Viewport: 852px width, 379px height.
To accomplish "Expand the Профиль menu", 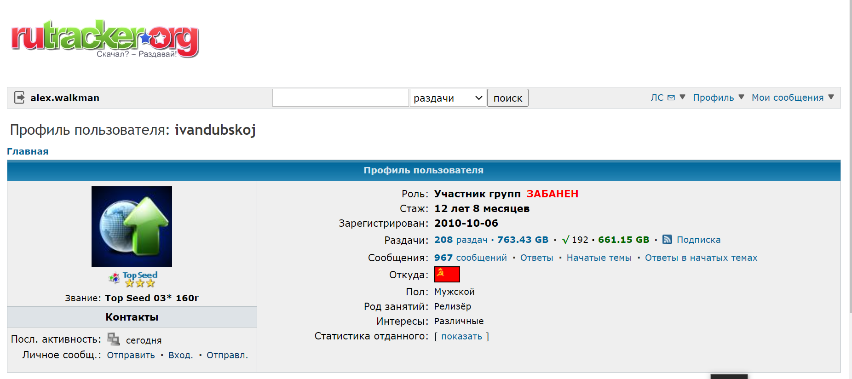I will pos(718,98).
